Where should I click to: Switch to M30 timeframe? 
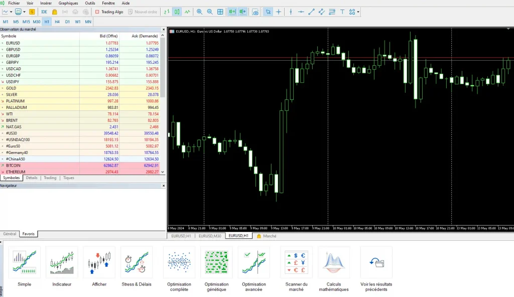pos(36,22)
